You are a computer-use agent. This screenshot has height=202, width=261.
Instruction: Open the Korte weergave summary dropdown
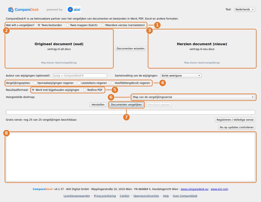(181, 76)
